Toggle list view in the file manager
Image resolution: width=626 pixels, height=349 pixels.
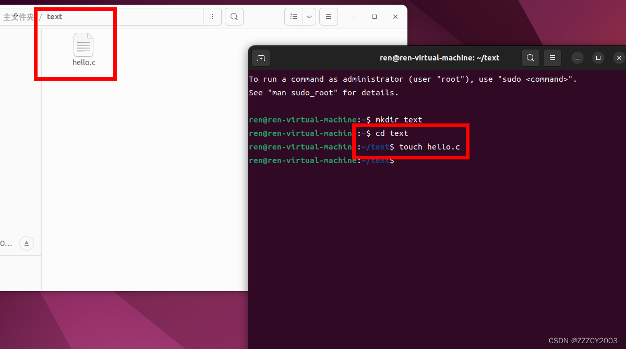294,17
